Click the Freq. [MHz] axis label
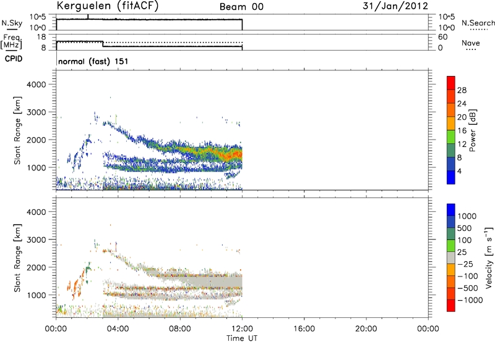495x342 pixels. click(11, 42)
